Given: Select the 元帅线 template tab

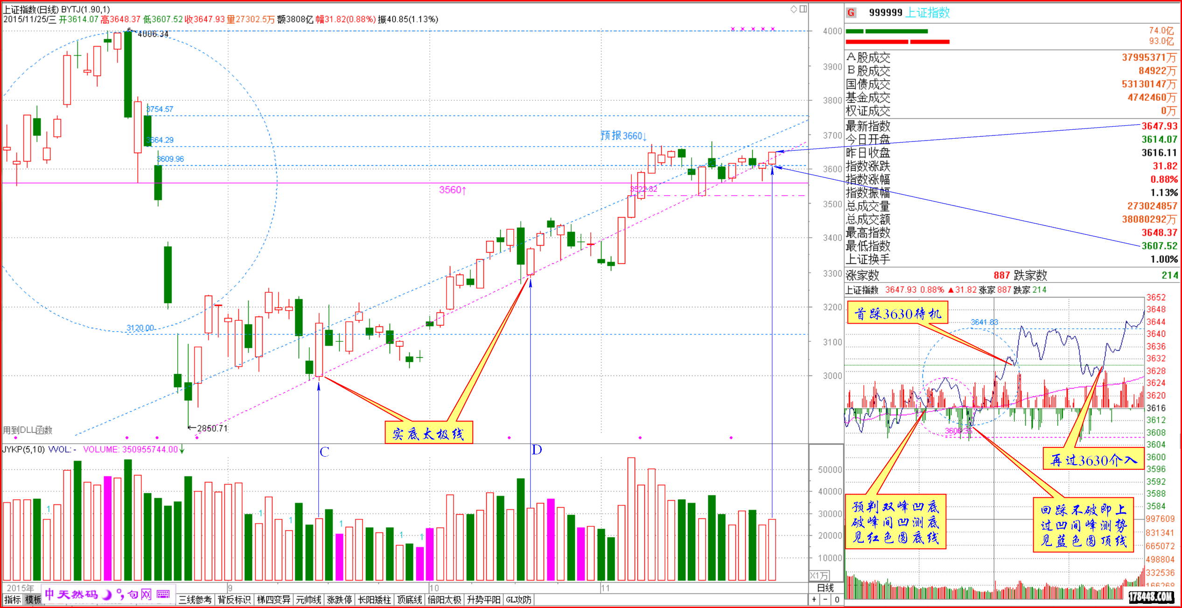Looking at the screenshot, I should (x=308, y=600).
